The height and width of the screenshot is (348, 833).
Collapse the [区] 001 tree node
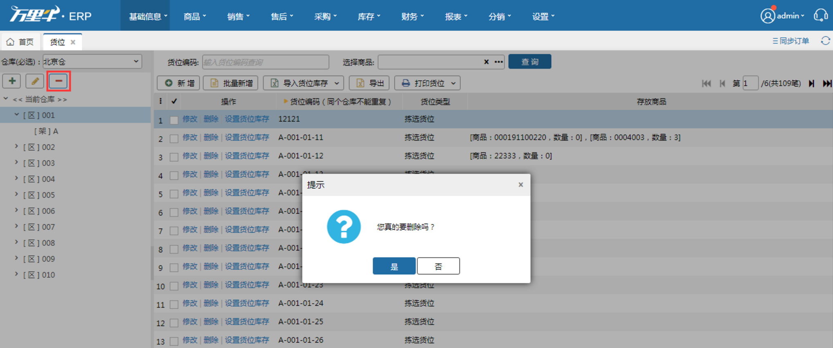coord(16,115)
